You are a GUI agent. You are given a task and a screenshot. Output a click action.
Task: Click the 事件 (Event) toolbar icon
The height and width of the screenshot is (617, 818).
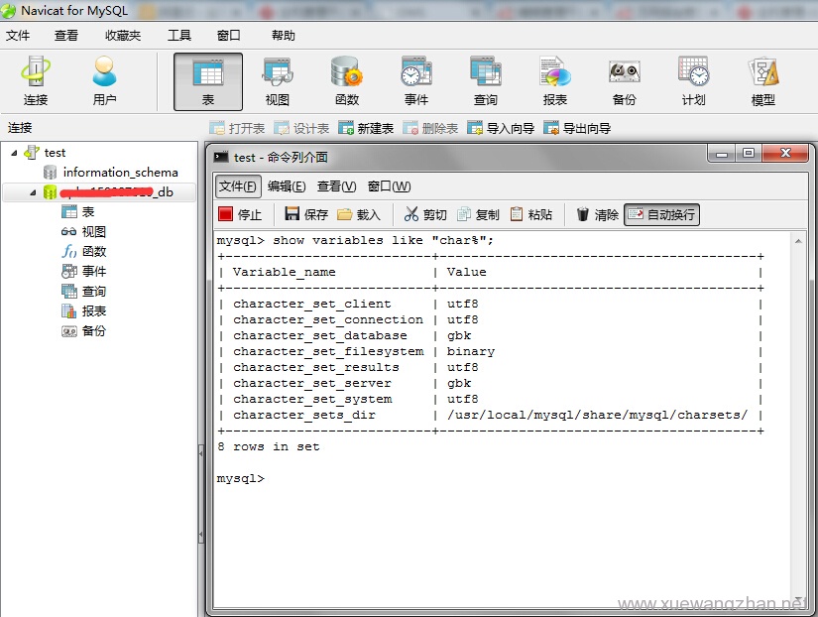416,81
